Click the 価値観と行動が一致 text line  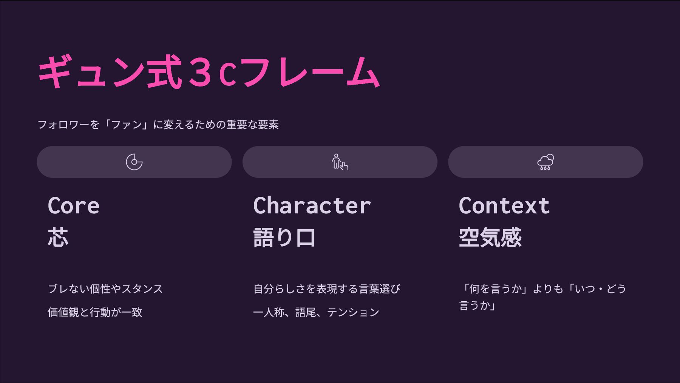pyautogui.click(x=95, y=312)
